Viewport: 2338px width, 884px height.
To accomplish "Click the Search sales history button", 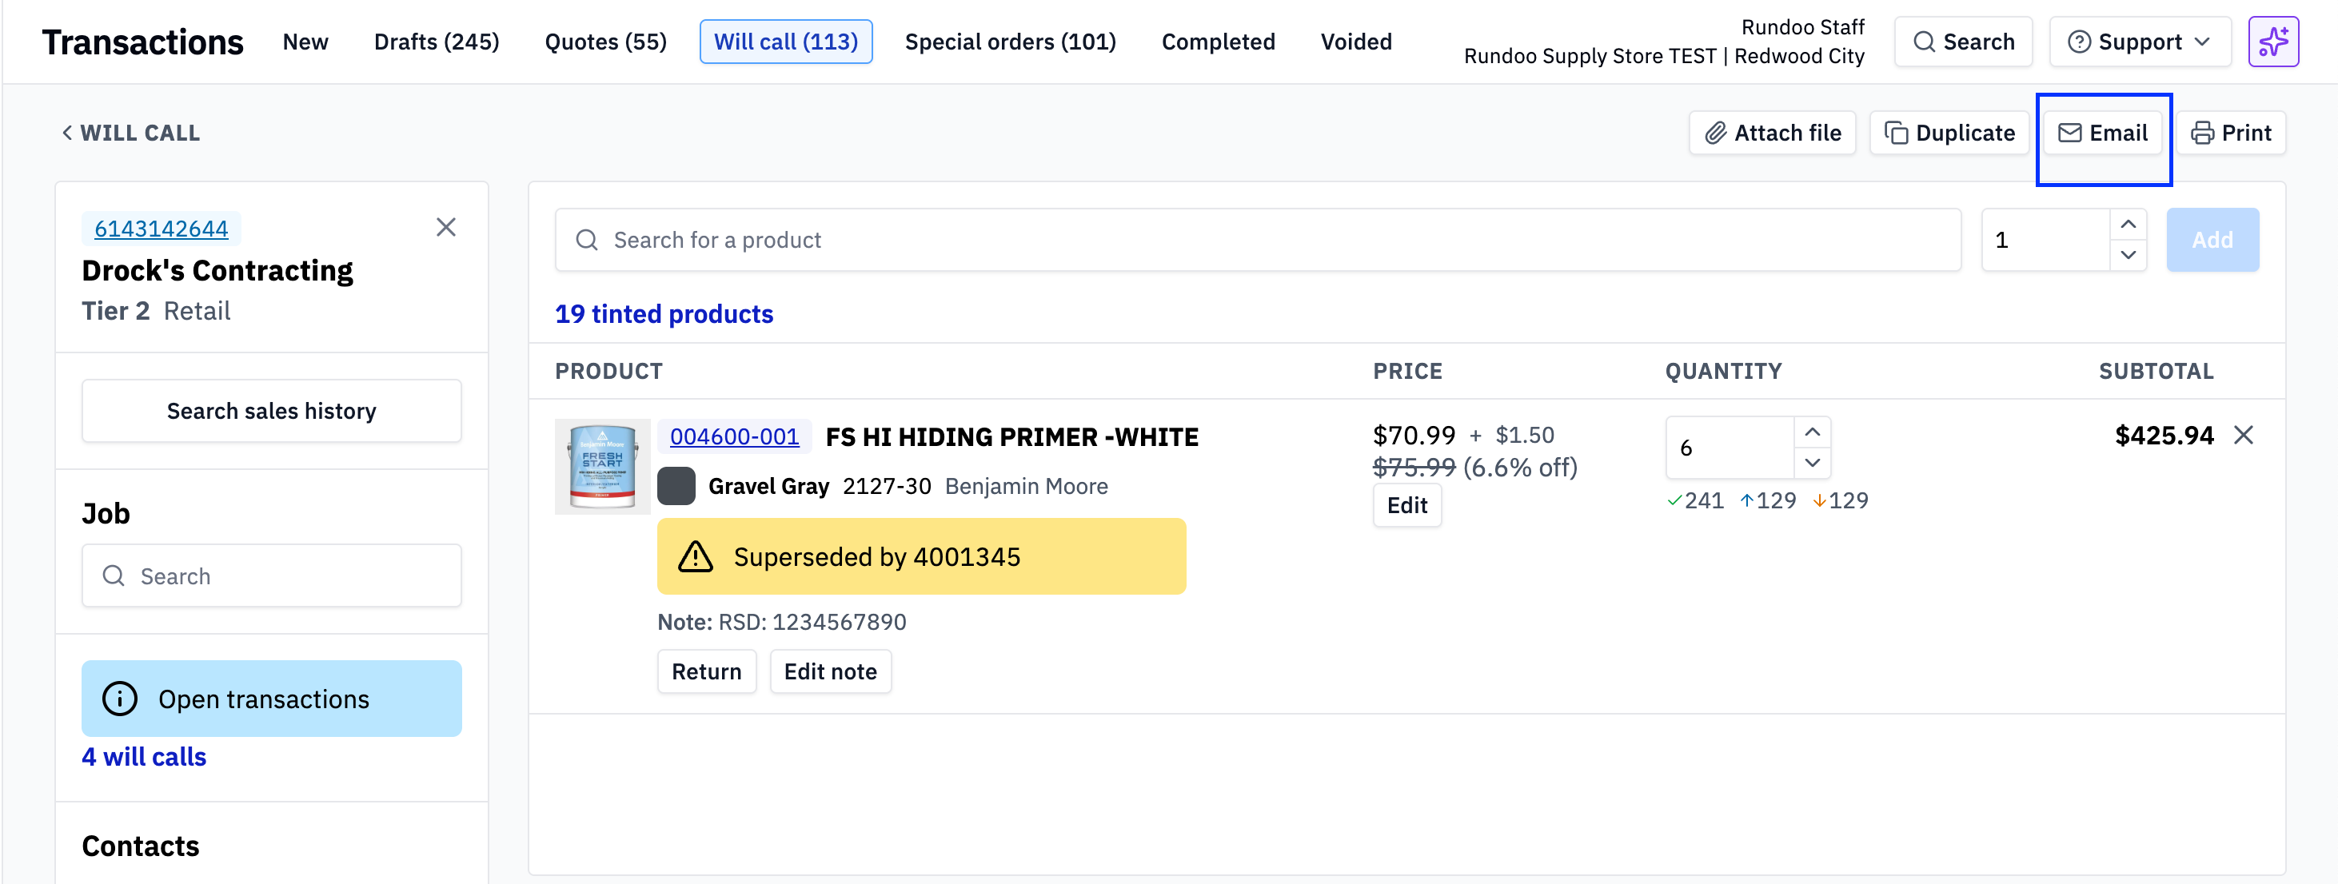I will 271,411.
